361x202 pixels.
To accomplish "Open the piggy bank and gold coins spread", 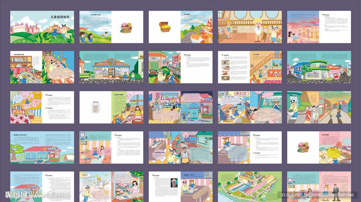I will tap(42, 107).
